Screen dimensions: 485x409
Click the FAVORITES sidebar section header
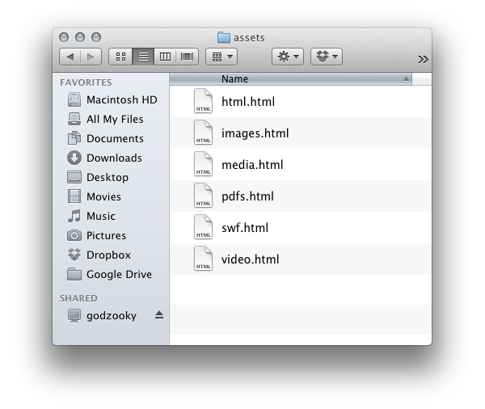coord(86,82)
